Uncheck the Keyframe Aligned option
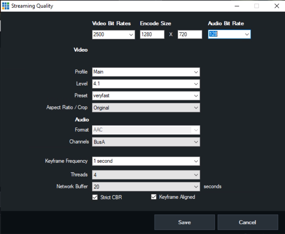The image size is (285, 234). [153, 197]
